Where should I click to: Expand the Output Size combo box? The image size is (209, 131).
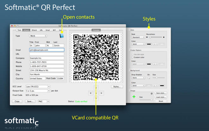49,91
